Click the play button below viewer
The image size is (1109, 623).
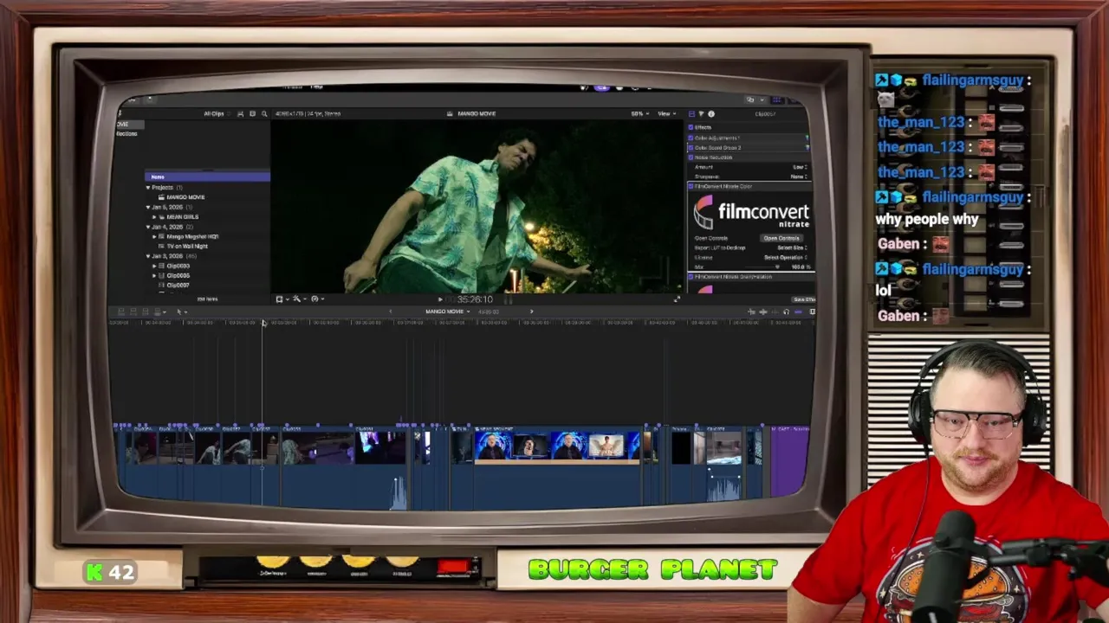tap(440, 299)
